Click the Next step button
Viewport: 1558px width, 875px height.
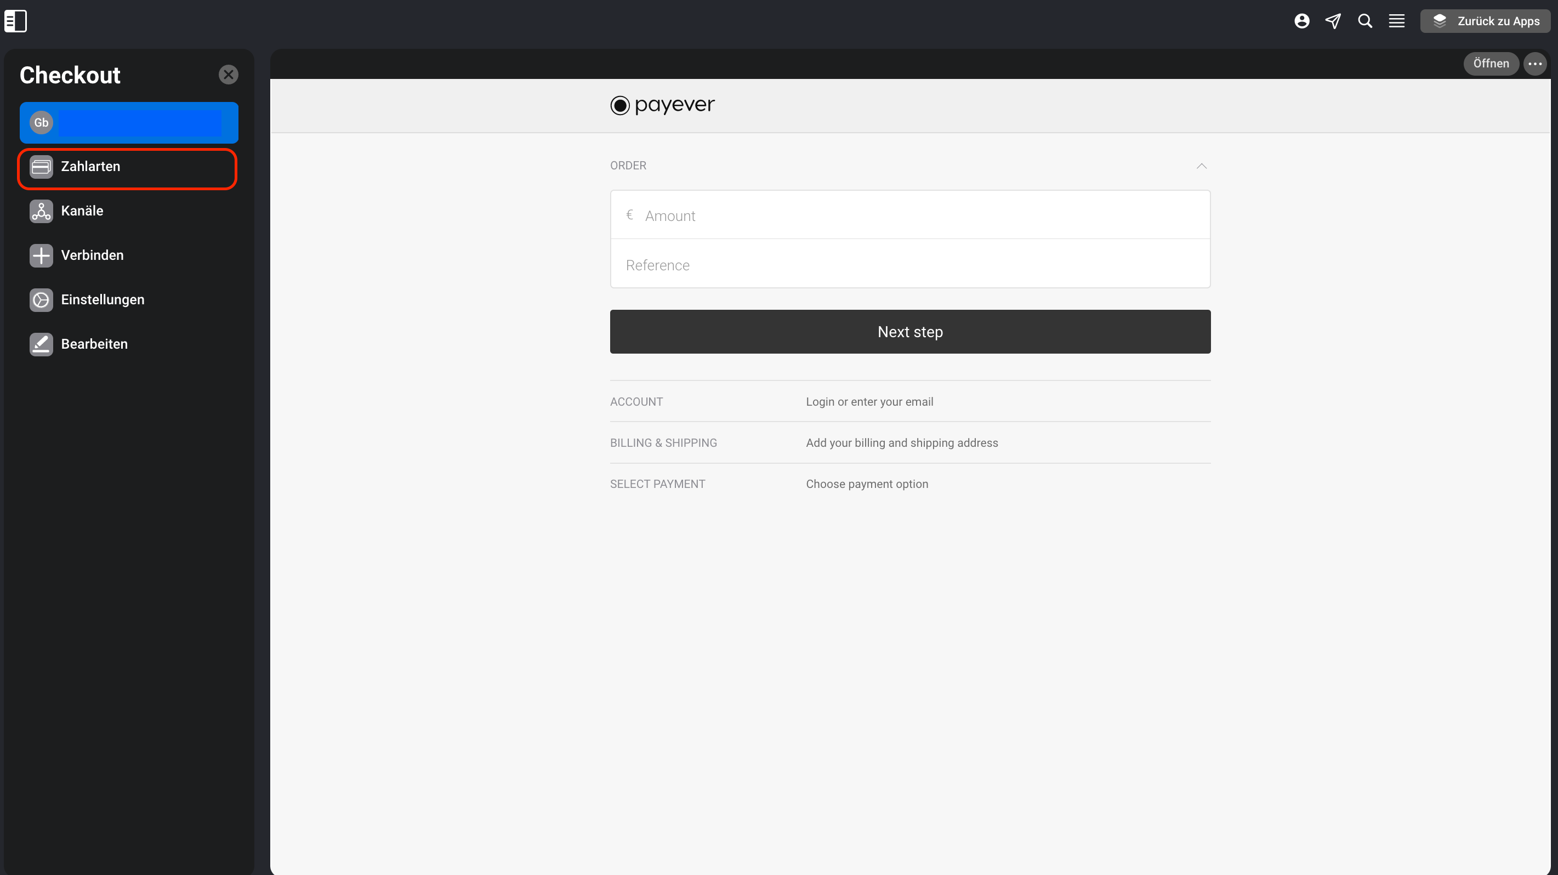909,332
